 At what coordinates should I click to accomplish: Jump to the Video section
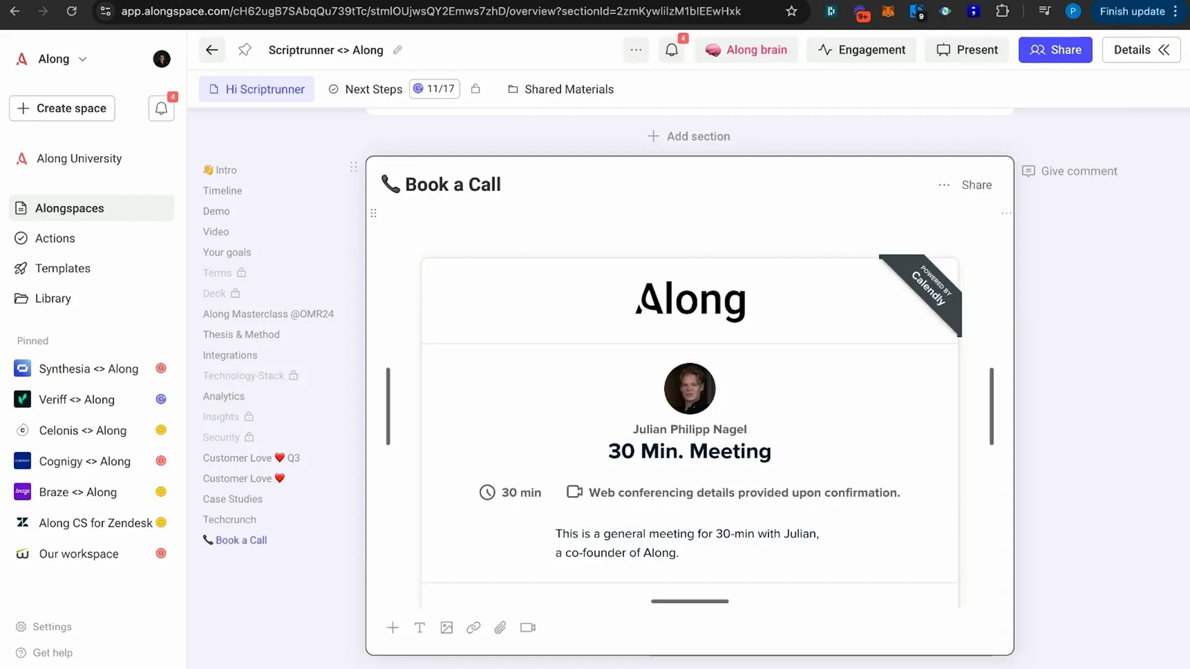[x=216, y=232]
